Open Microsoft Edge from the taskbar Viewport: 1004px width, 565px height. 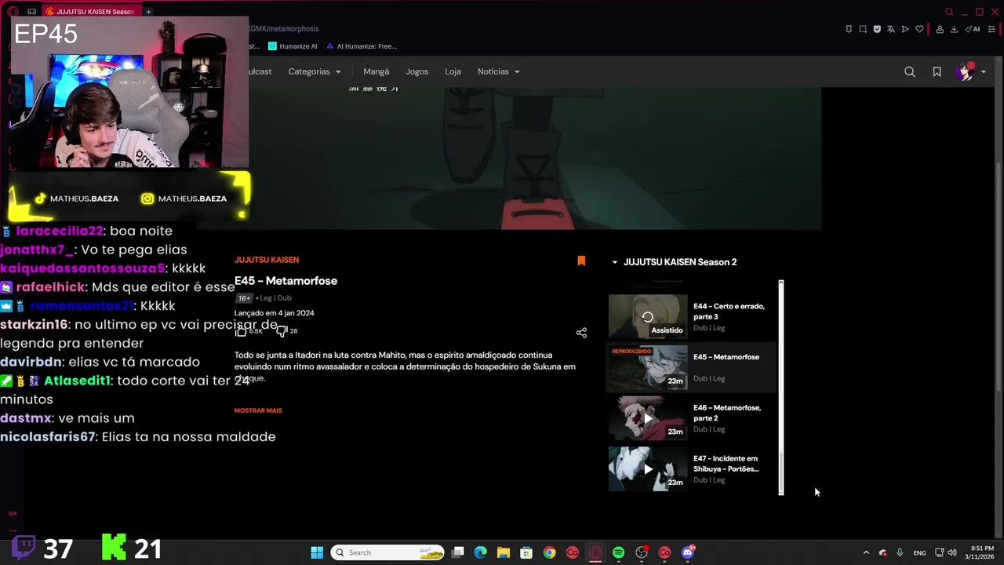(x=480, y=552)
